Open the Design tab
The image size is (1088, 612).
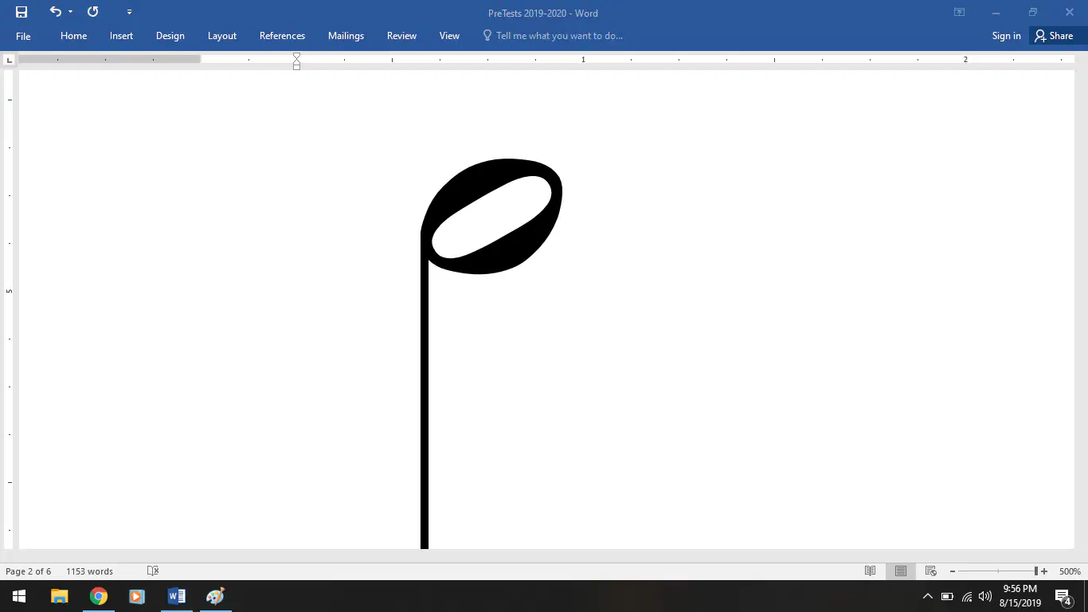pos(170,36)
